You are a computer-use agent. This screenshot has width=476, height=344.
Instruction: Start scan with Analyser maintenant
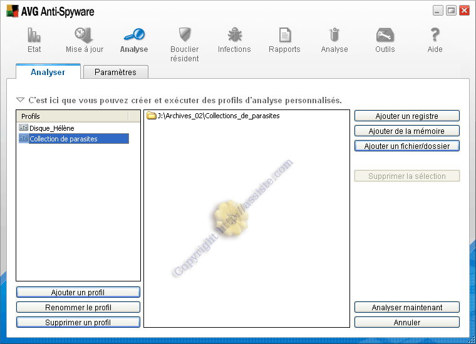406,307
